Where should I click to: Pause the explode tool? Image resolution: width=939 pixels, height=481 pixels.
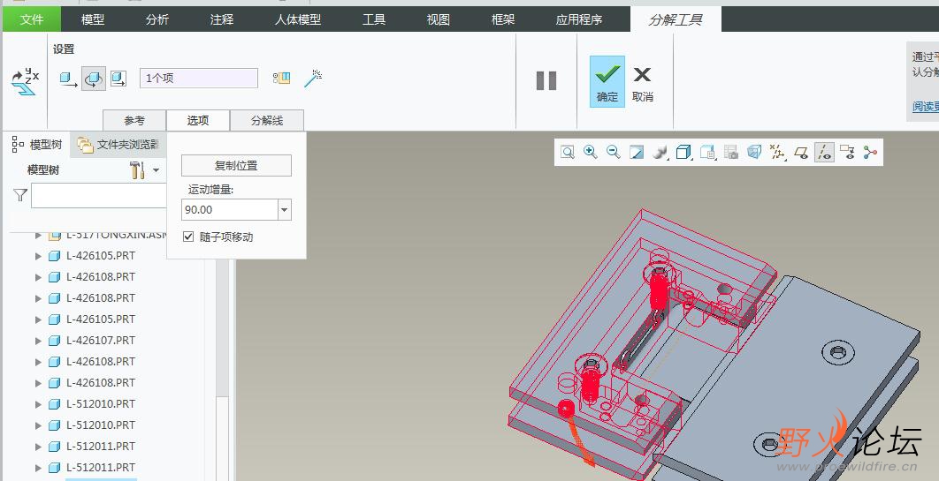point(546,80)
